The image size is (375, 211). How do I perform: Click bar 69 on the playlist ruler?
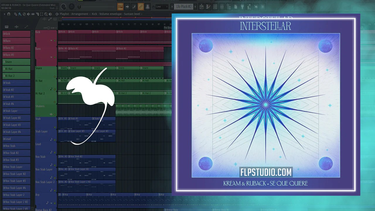click(x=87, y=25)
